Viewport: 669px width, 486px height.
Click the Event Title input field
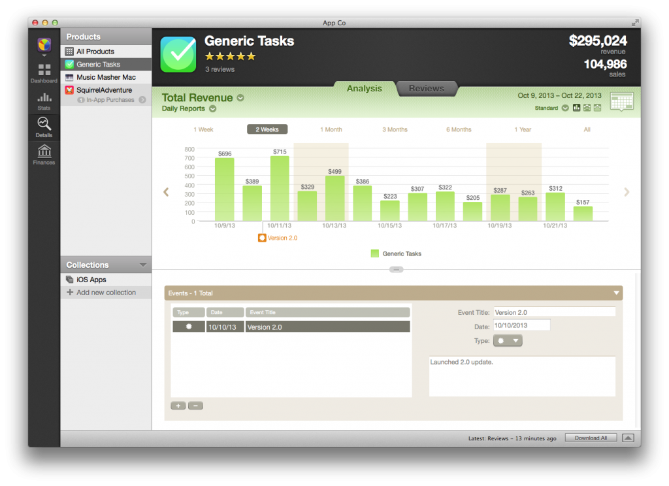tap(554, 312)
